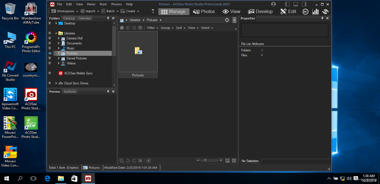Toggle the left panel visibility
This screenshot has height=184, width=380.
[x=287, y=4]
